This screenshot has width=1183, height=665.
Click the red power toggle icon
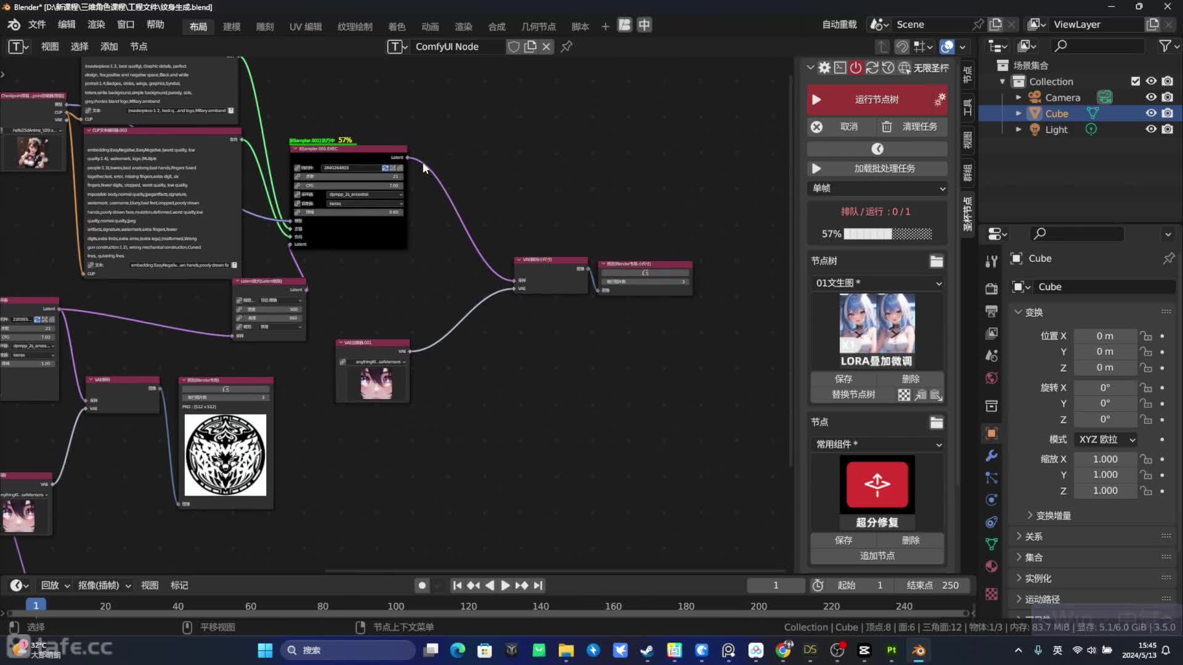856,68
